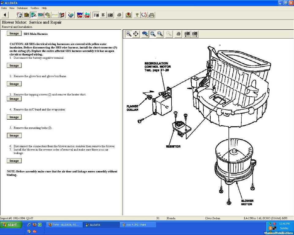Image resolution: width=294 pixels, height=235 pixels.
Task: Click the New Car toolbar icon
Action: pyautogui.click(x=80, y=15)
